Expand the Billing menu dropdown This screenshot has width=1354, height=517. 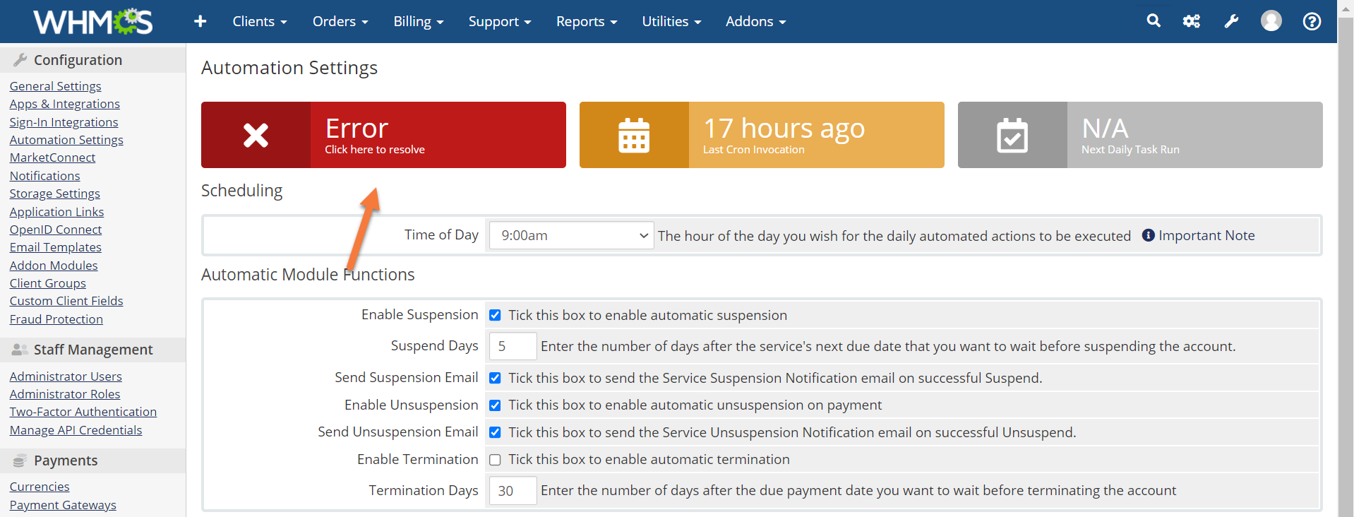pos(418,21)
